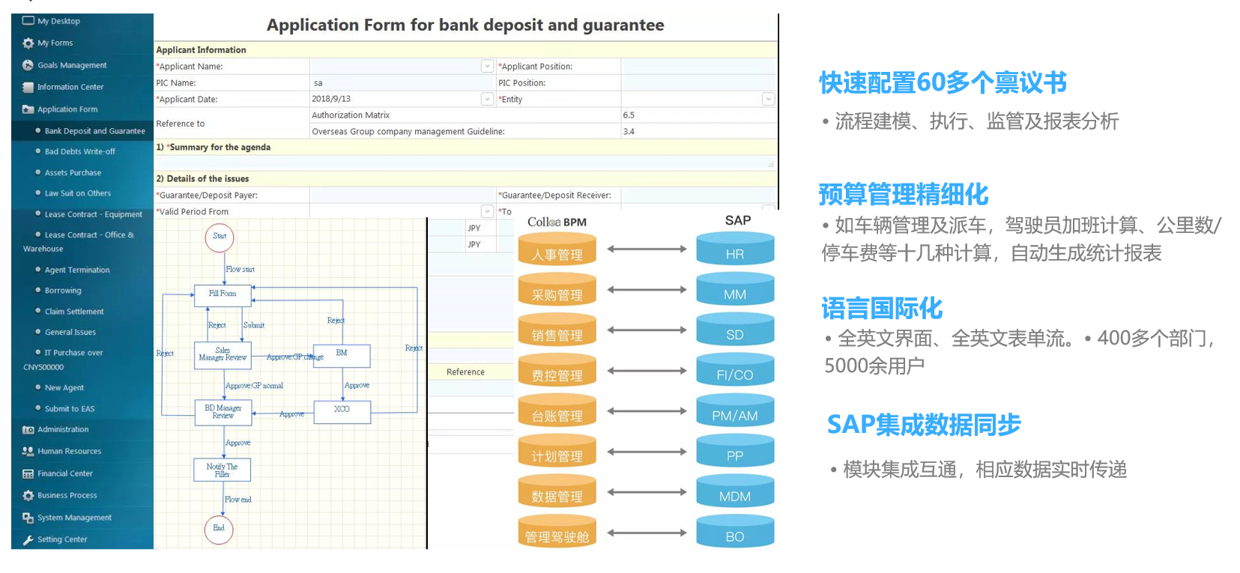Open the Applicant Date dropdown arrow
The width and height of the screenshot is (1240, 573).
point(487,99)
